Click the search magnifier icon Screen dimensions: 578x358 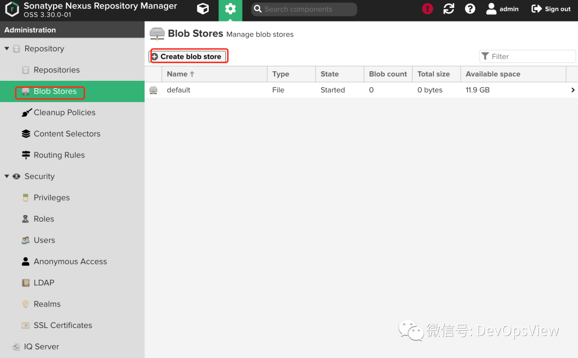click(257, 9)
